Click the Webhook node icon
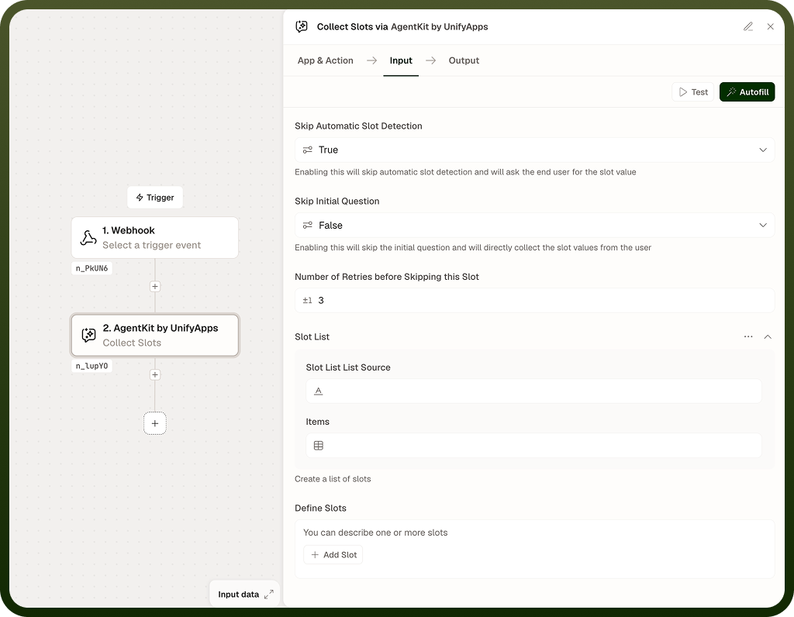Viewport: 794px width, 617px height. click(x=88, y=238)
